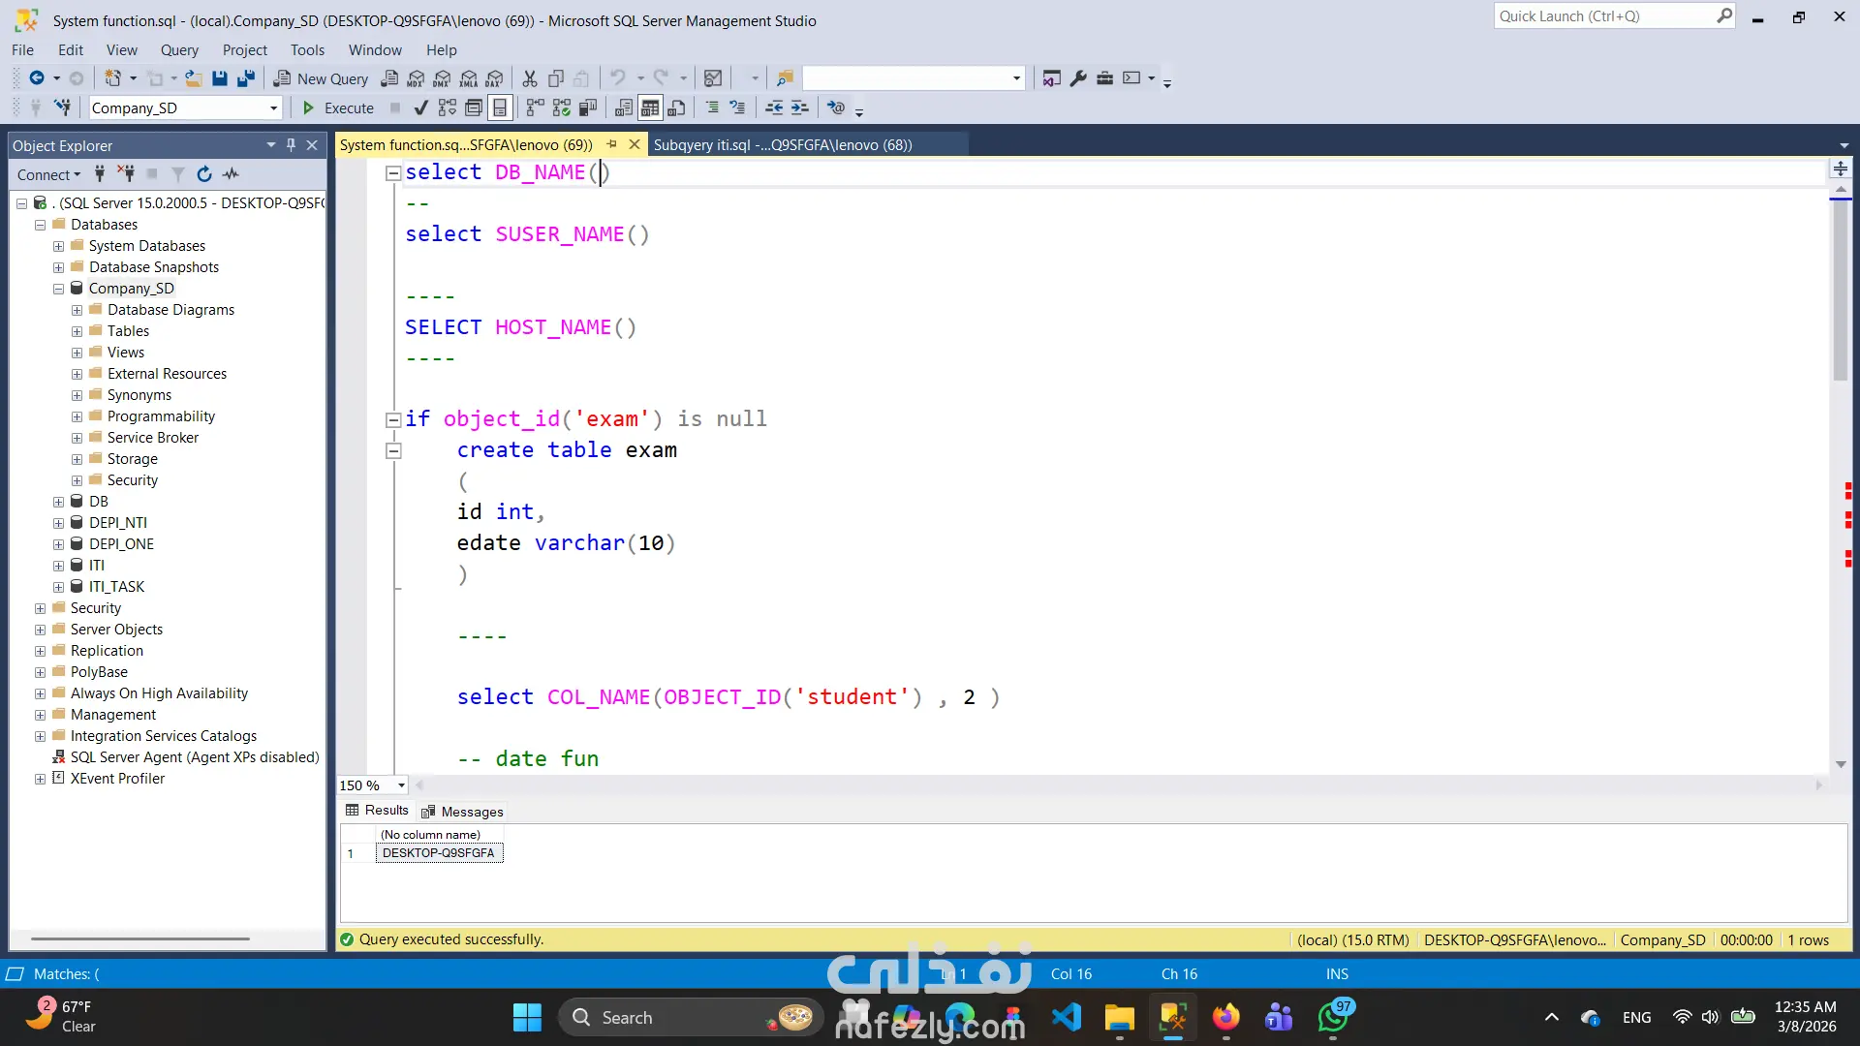Click Comment out selected lines icon
Screen dimensions: 1860x1046
click(712, 108)
